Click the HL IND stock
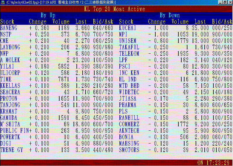This screenshot has height=166, width=233. 128,79
